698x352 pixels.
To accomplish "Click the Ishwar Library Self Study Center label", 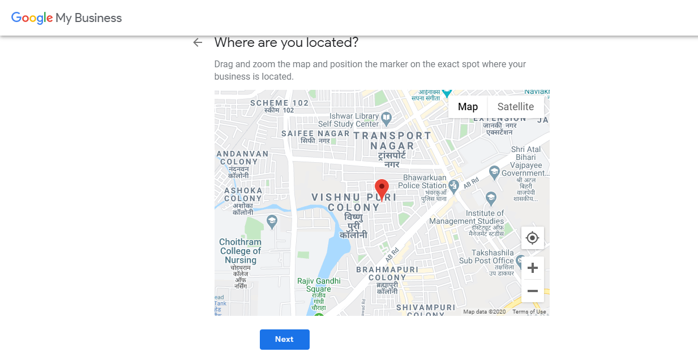I will tap(348, 120).
